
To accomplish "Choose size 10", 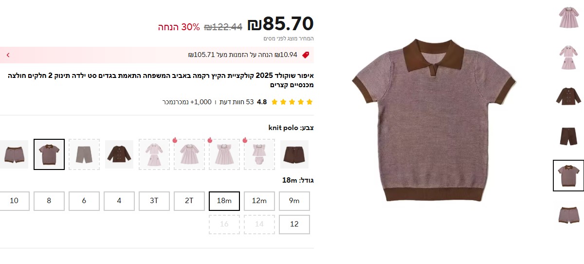I will [14, 201].
